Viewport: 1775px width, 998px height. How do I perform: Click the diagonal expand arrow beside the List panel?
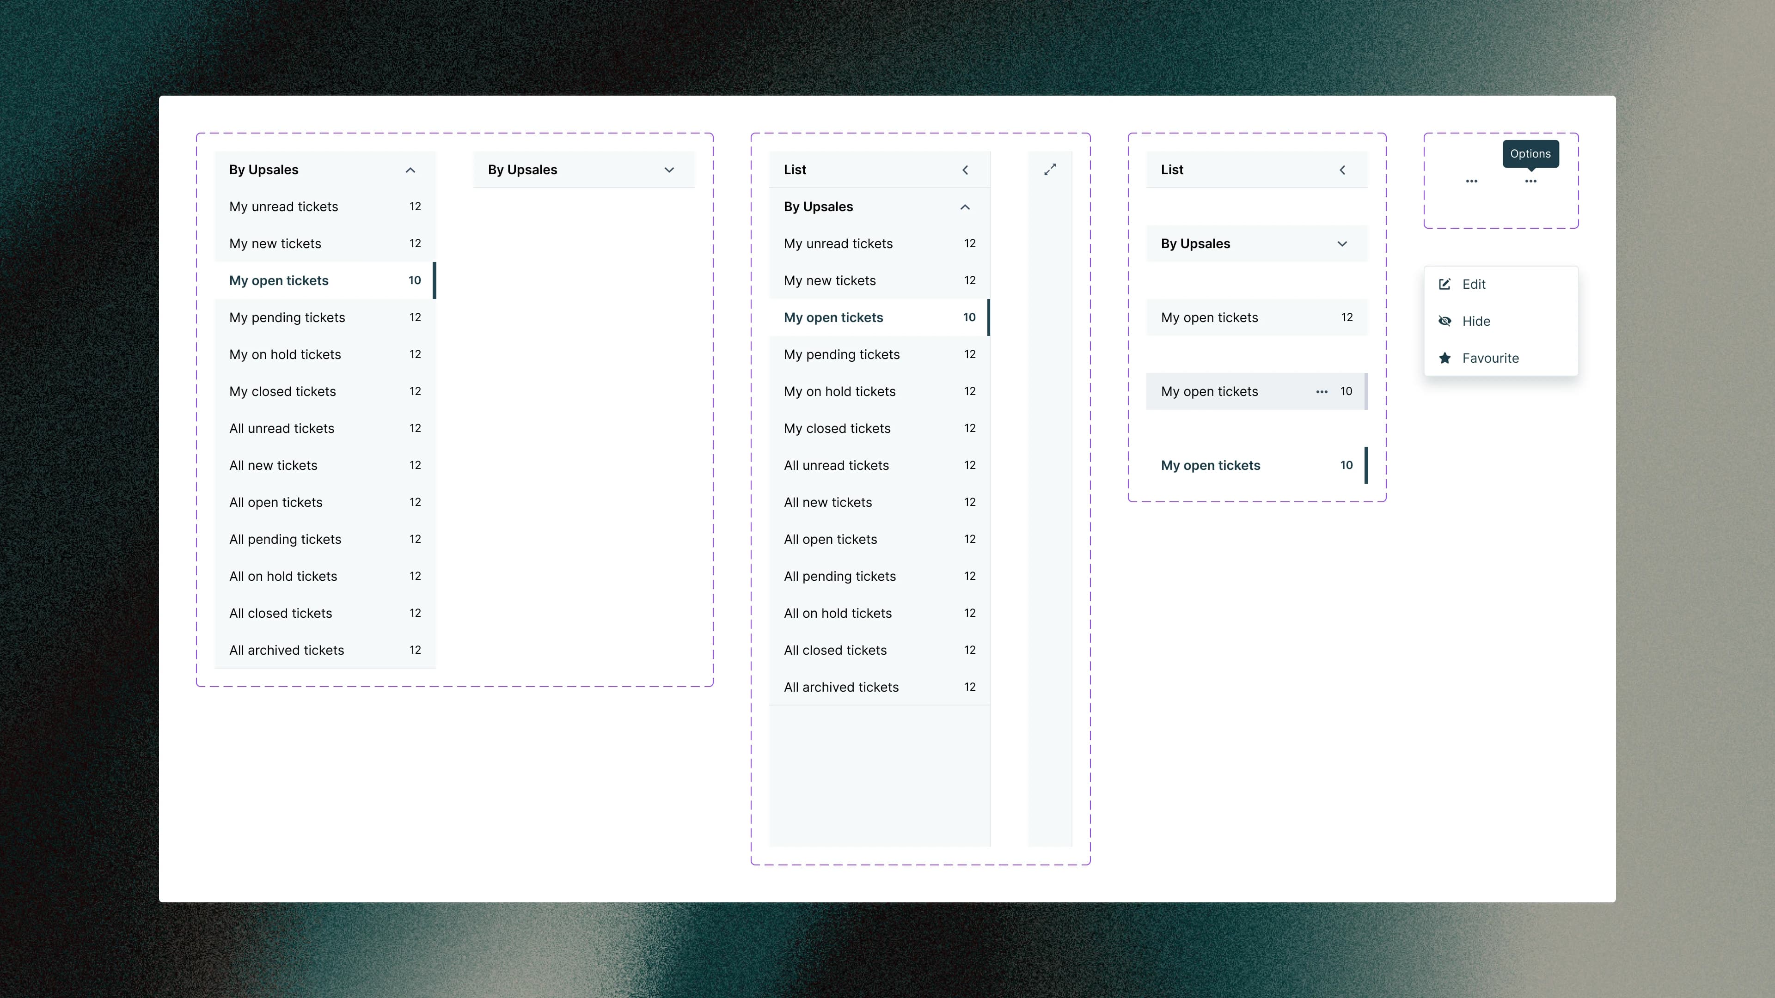pyautogui.click(x=1049, y=169)
